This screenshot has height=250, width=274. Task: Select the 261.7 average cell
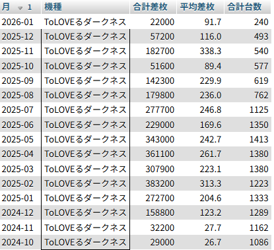click(x=200, y=154)
